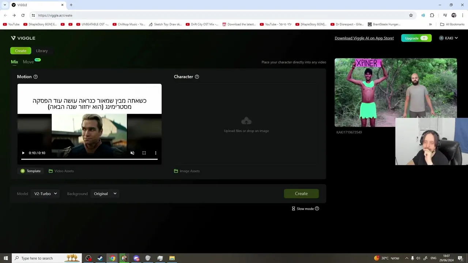The image size is (468, 263).
Task: Open Video Assets folder
Action: coord(61,171)
